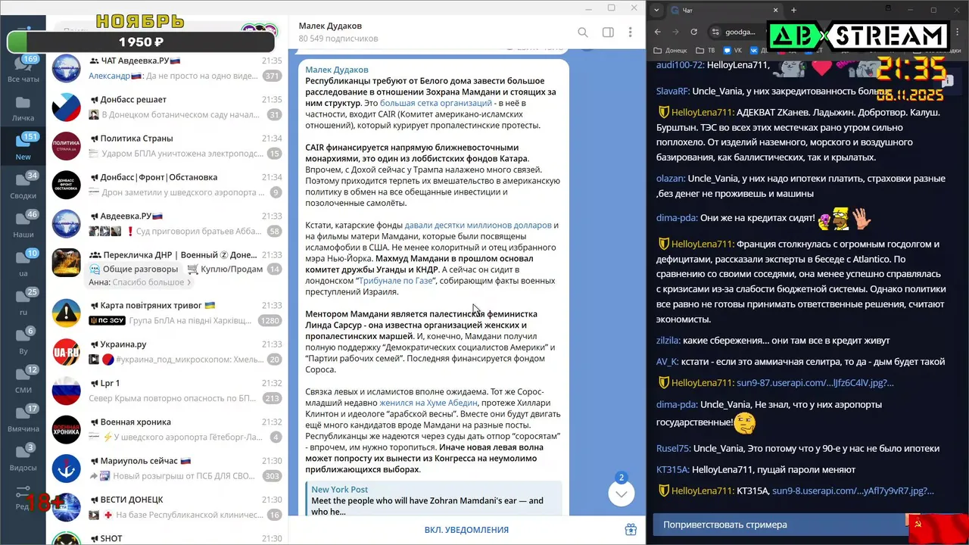Viewport: 969px width, 545px height.
Task: Open Донбасс|Фронт|Обстановка channel
Action: [167, 185]
